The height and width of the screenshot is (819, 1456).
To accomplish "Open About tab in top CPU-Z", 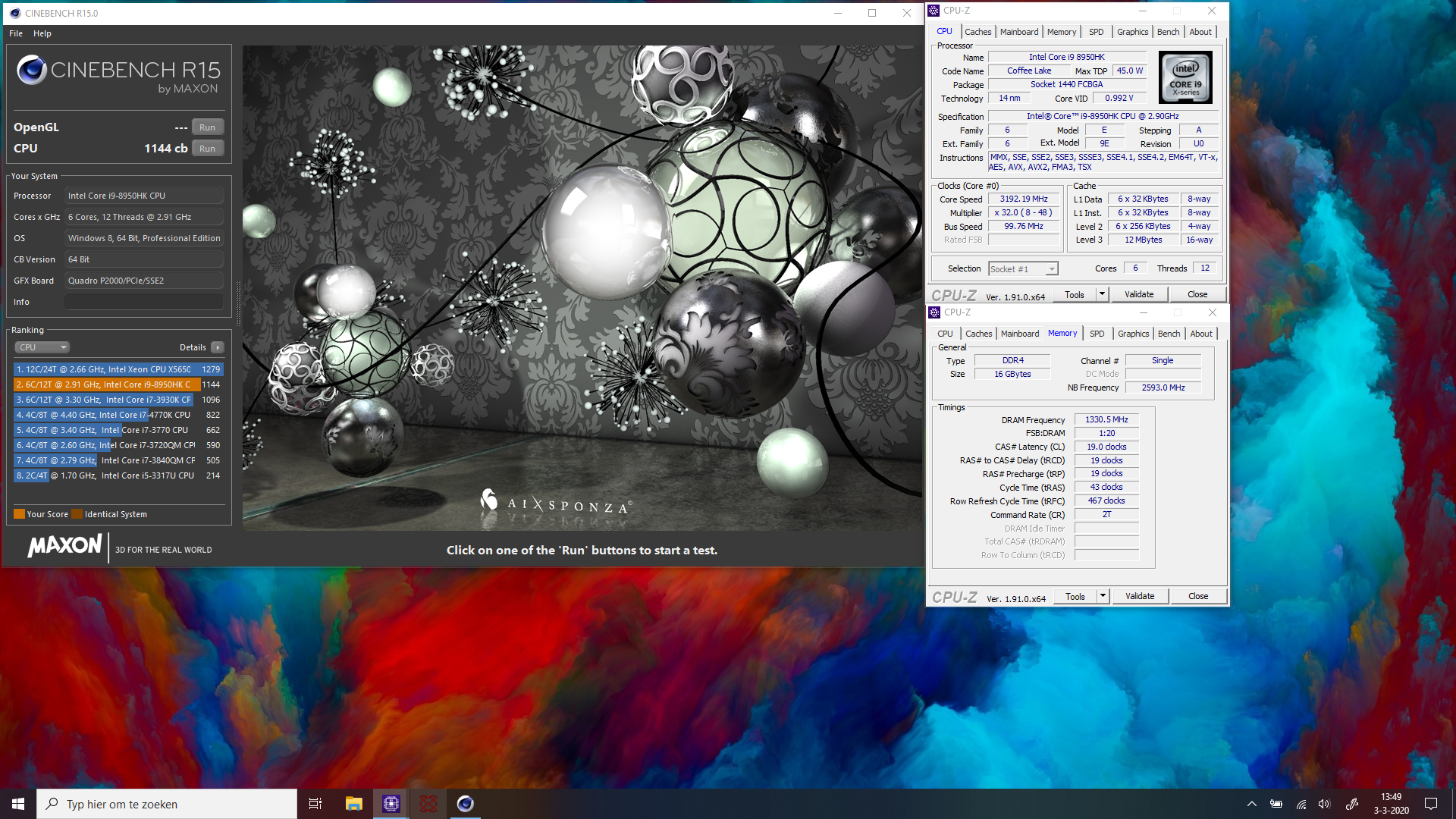I will (x=1200, y=32).
